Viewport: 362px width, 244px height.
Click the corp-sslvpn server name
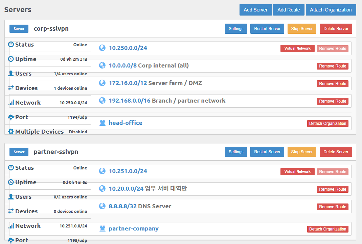[51, 29]
